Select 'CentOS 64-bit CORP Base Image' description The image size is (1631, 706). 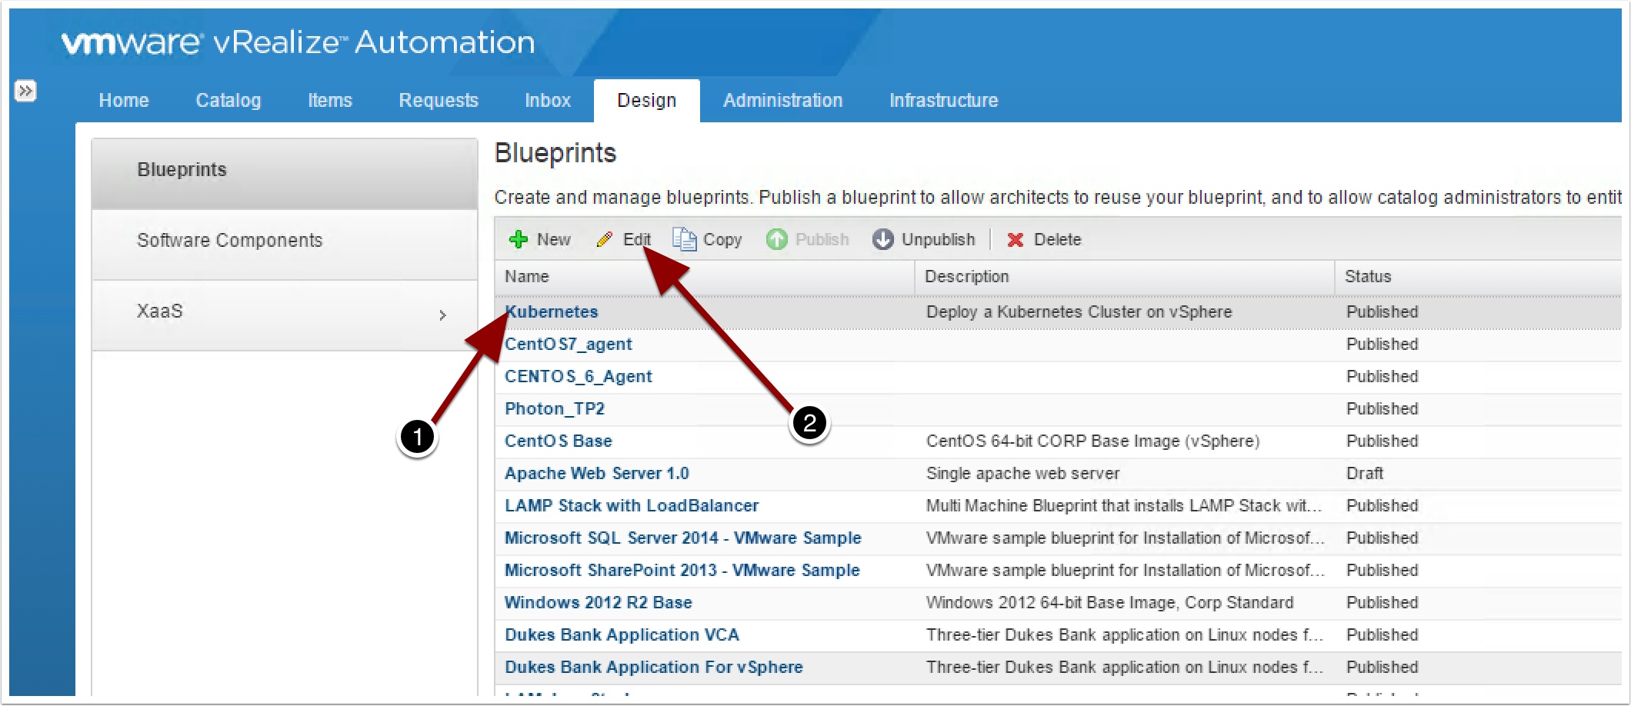[1093, 441]
